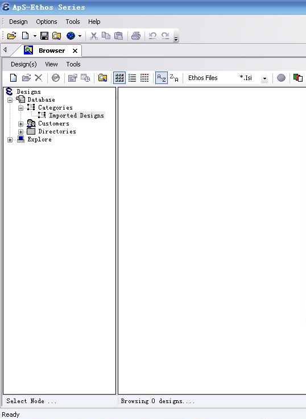
Task: Open the Ethos Files *.lsi type dropdown
Action: pos(264,78)
